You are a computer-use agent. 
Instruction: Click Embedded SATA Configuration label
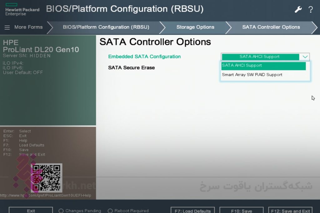[x=144, y=57]
